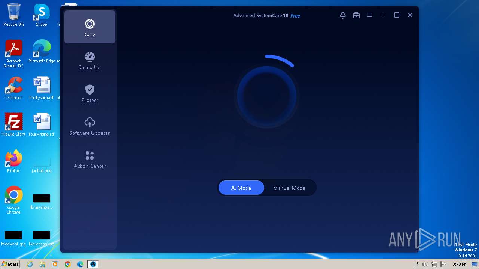Show hidden system tray icons
479x269 pixels.
[417, 264]
